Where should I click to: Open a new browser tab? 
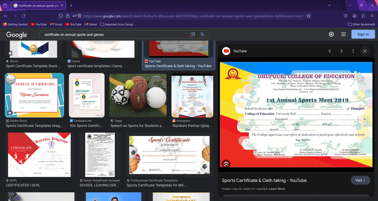71,6
